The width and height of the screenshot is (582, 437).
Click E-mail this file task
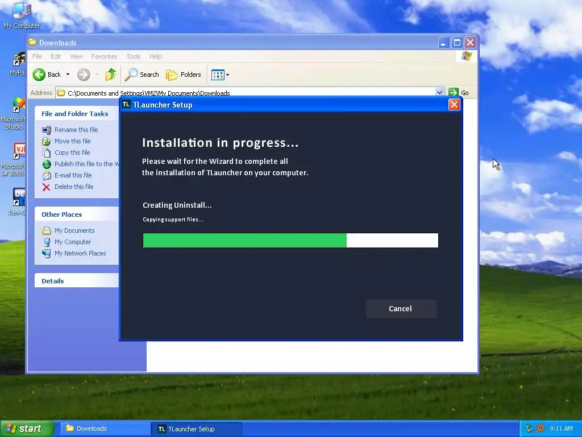pos(73,175)
